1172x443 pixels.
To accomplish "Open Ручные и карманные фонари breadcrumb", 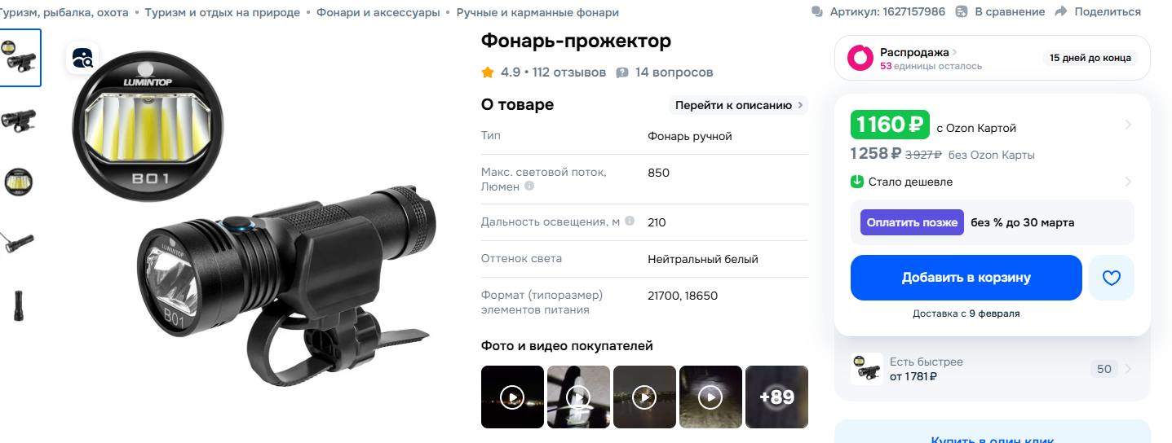I will [537, 12].
